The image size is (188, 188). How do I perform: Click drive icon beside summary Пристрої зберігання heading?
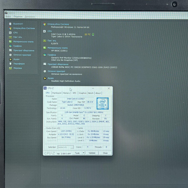[45, 64]
